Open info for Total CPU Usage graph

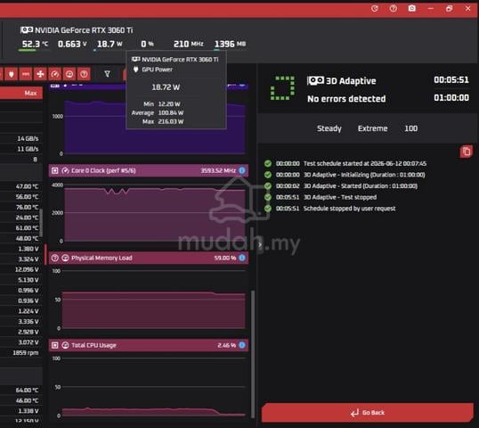point(242,345)
